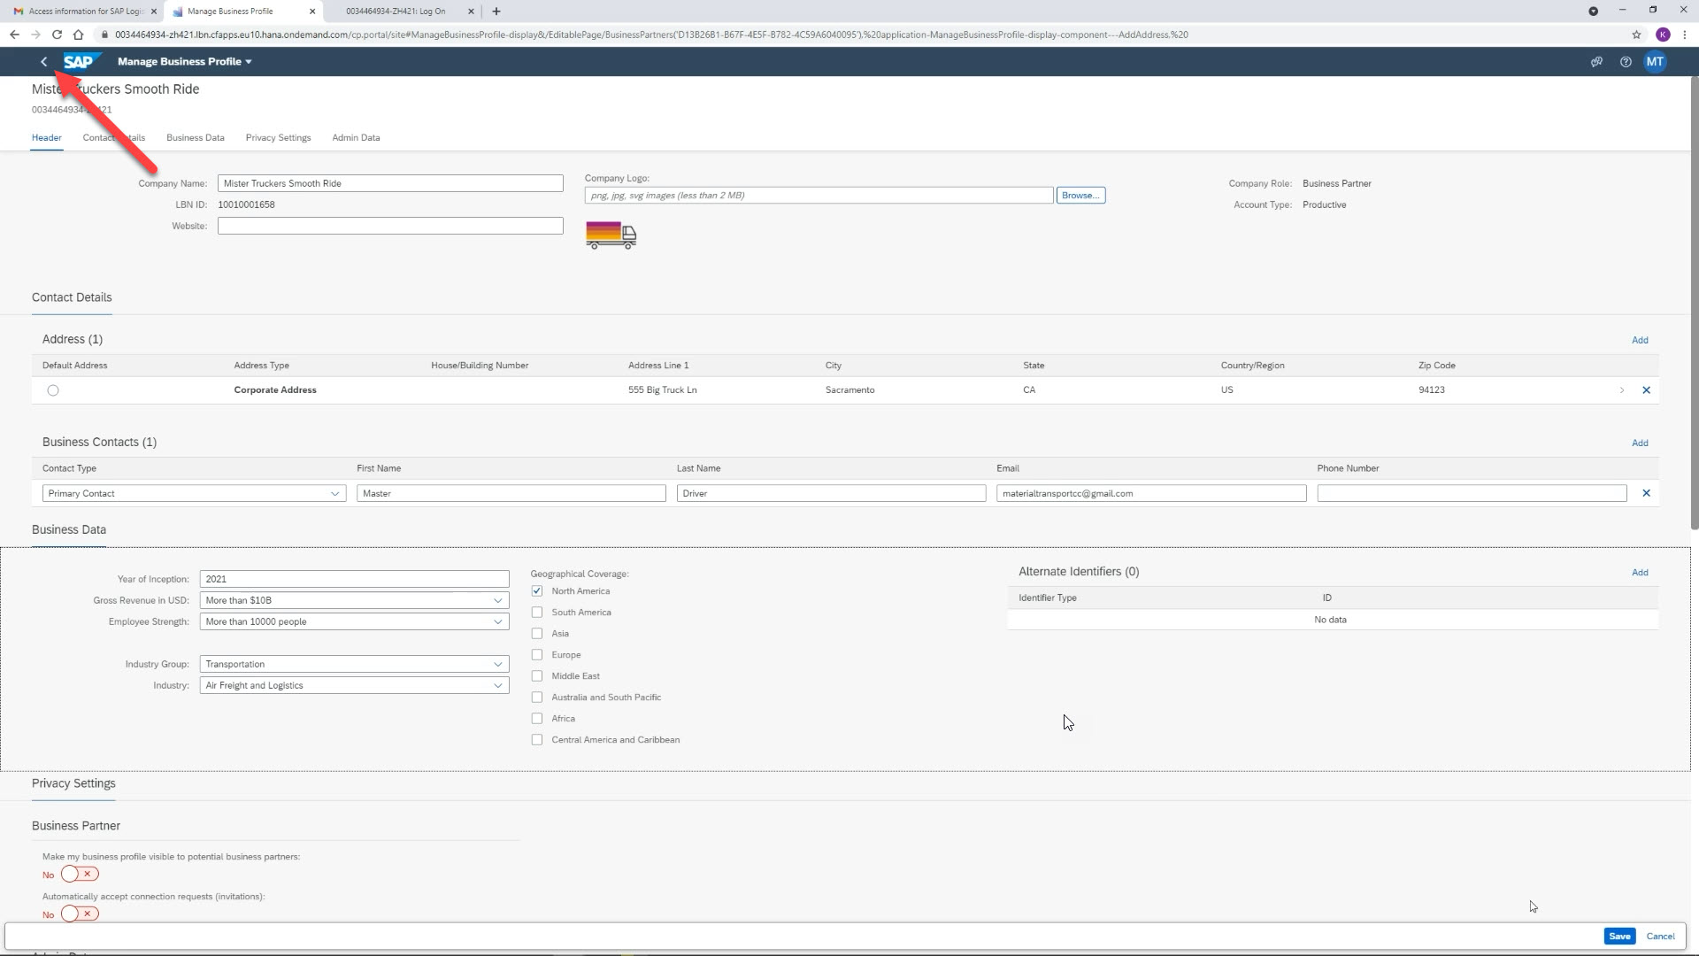
Task: Uncheck North America coverage
Action: [537, 591]
